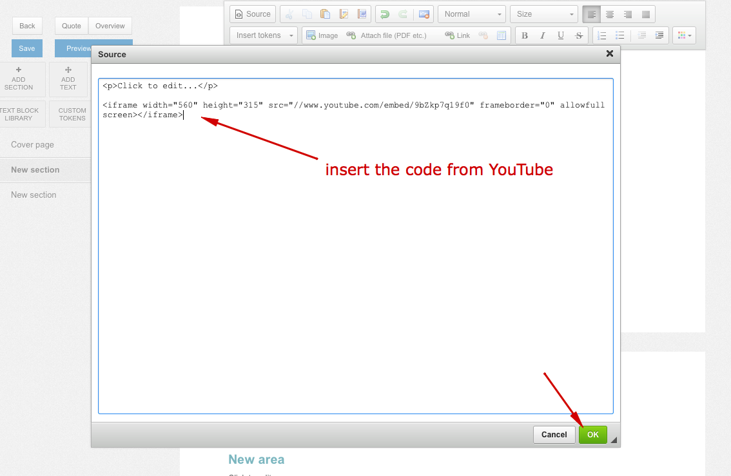Select the last New section item
Image resolution: width=731 pixels, height=476 pixels.
point(34,195)
